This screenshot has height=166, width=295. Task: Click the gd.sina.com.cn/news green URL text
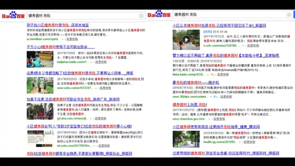pos(73,118)
